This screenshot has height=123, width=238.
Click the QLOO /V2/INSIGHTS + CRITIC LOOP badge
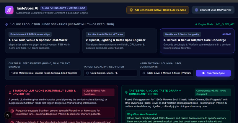(x=63, y=8)
